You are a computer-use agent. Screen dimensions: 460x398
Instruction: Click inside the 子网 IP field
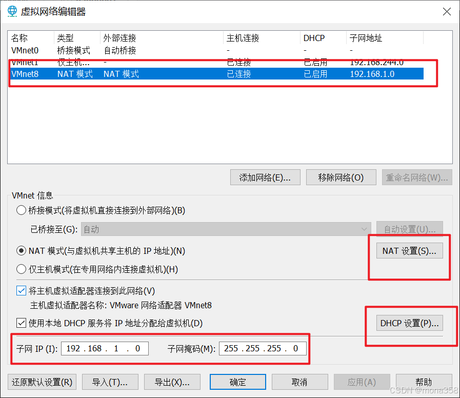pyautogui.click(x=105, y=348)
